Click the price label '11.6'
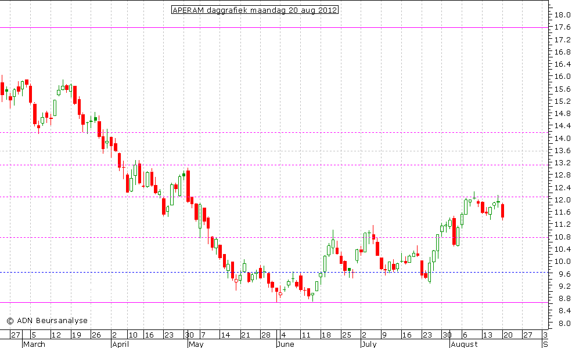The width and height of the screenshot is (572, 348). click(x=562, y=212)
